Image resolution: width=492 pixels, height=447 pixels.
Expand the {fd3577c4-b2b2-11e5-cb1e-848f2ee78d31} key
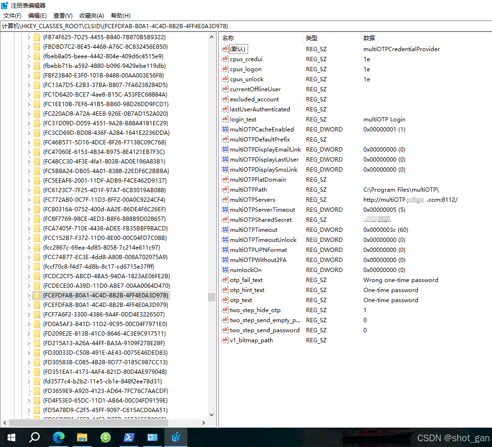click(x=29, y=382)
